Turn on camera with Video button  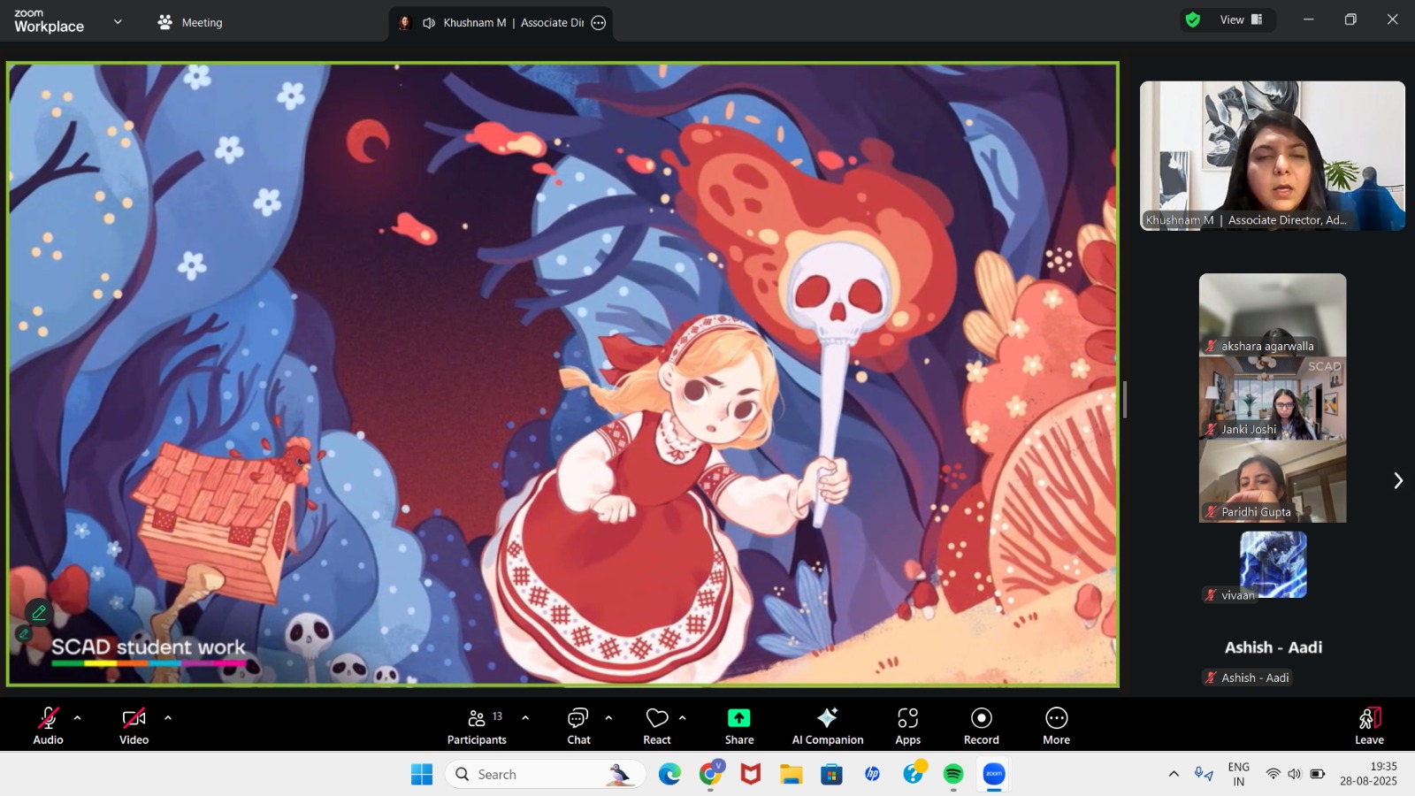pyautogui.click(x=134, y=725)
